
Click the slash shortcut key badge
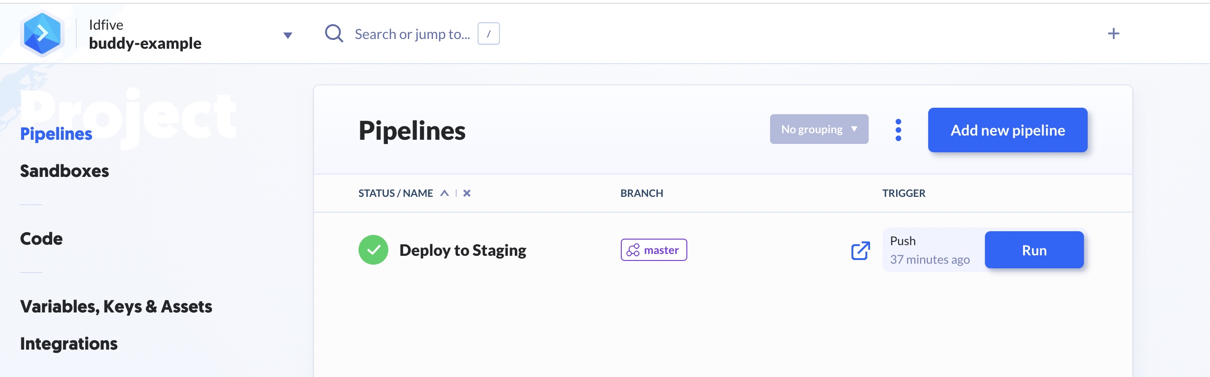(488, 34)
